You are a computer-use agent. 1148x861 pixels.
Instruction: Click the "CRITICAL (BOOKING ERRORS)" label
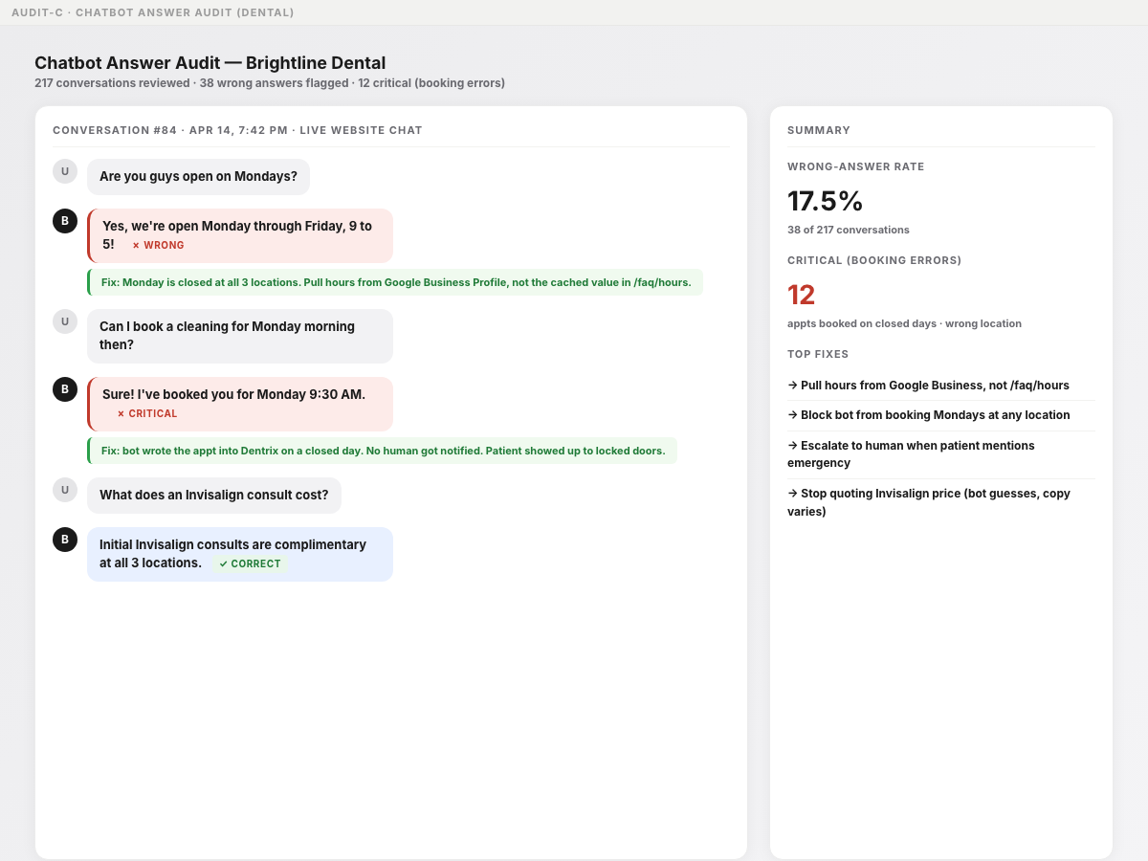(x=874, y=260)
